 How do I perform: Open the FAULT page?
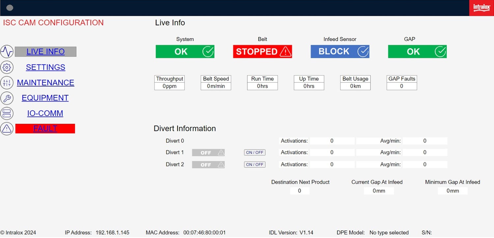[45, 128]
